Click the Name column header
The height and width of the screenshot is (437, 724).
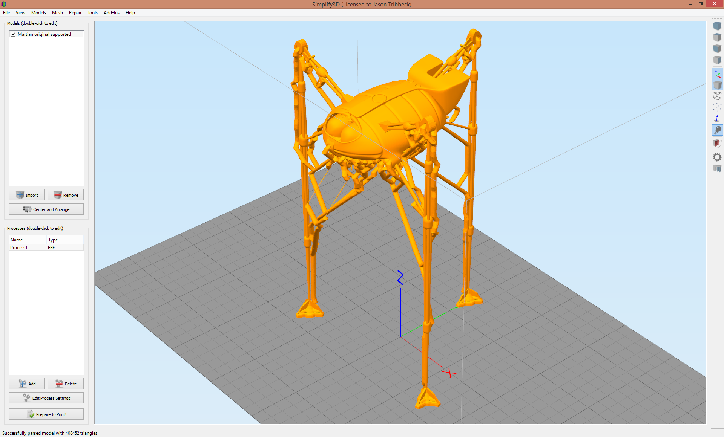tap(28, 240)
